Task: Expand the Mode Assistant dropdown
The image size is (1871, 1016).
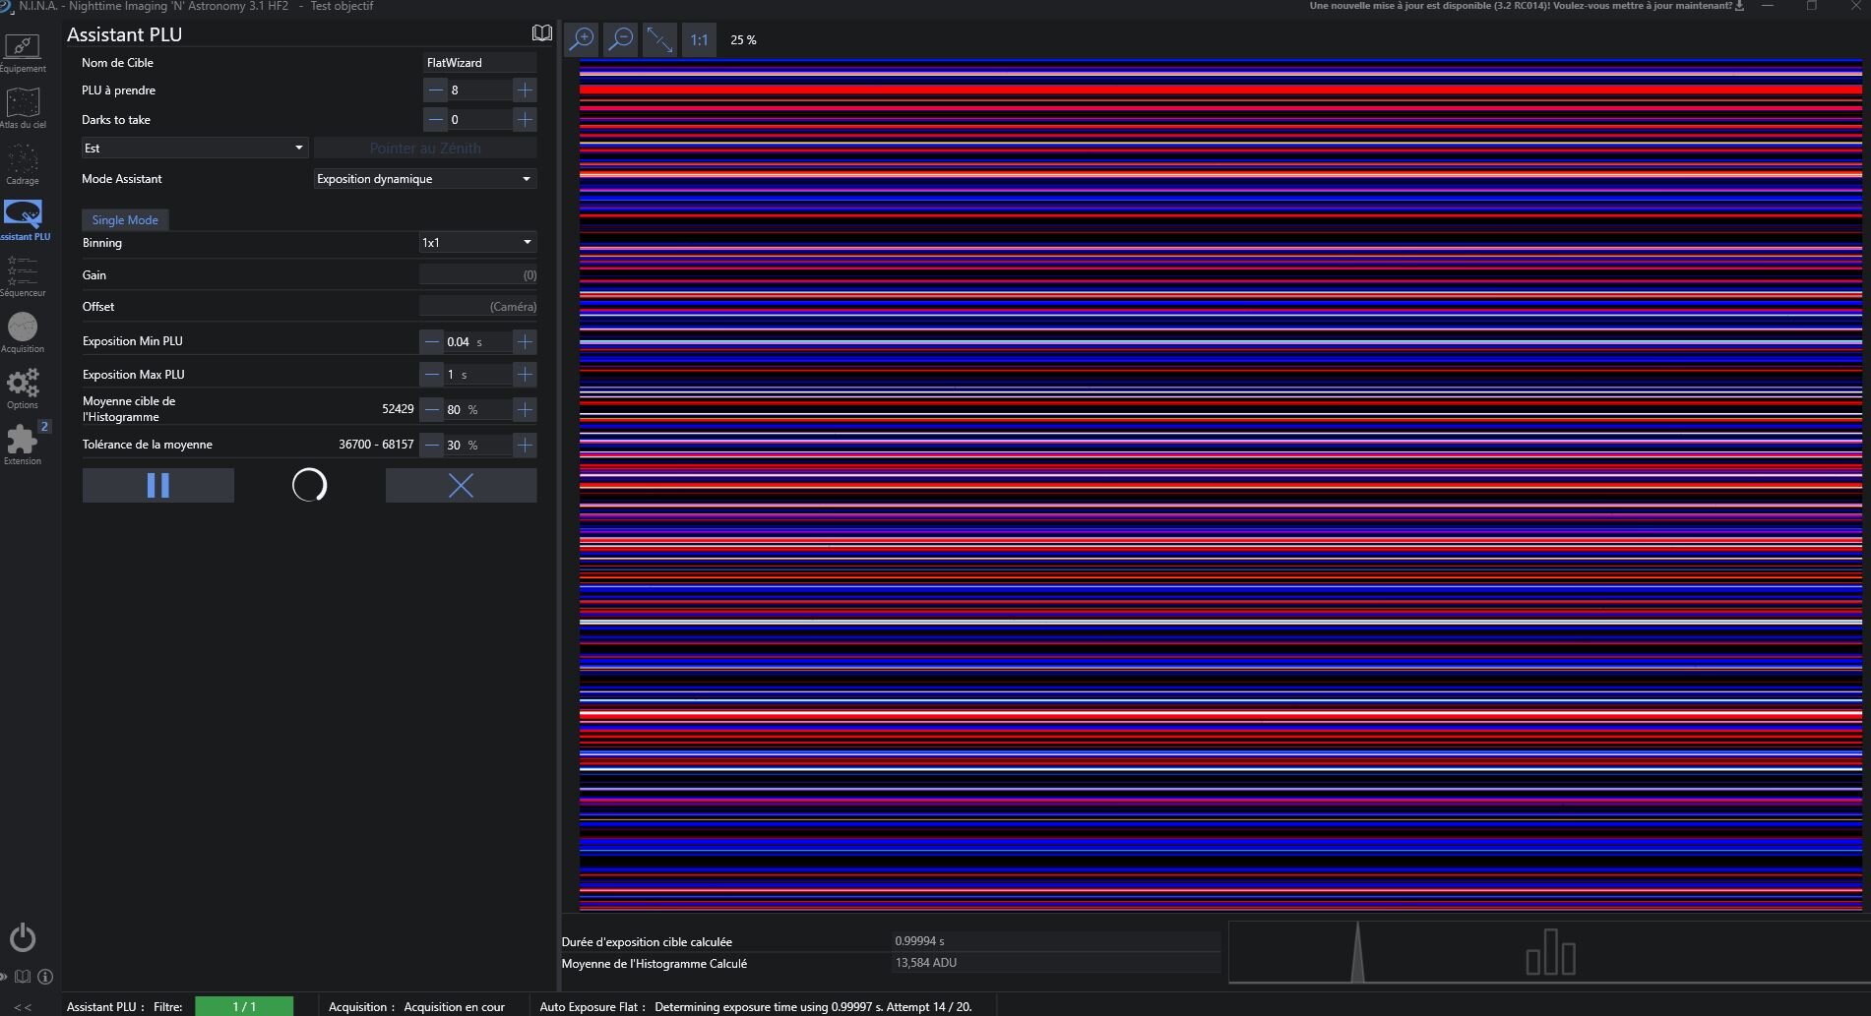Action: 424,179
